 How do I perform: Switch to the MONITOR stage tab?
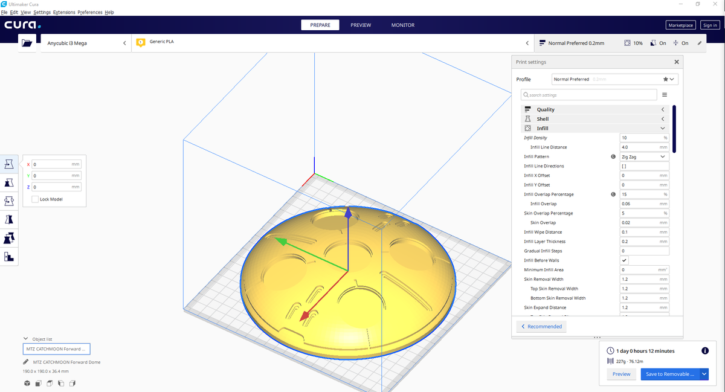point(403,25)
